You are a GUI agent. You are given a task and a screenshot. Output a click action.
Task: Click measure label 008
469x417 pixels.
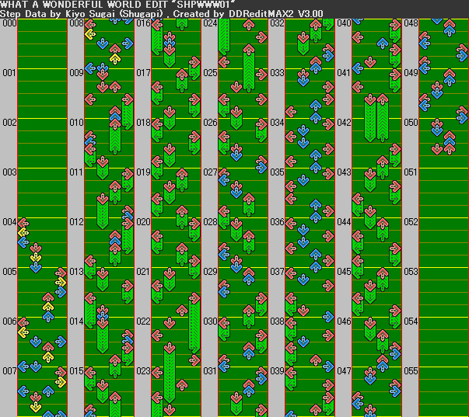point(76,23)
